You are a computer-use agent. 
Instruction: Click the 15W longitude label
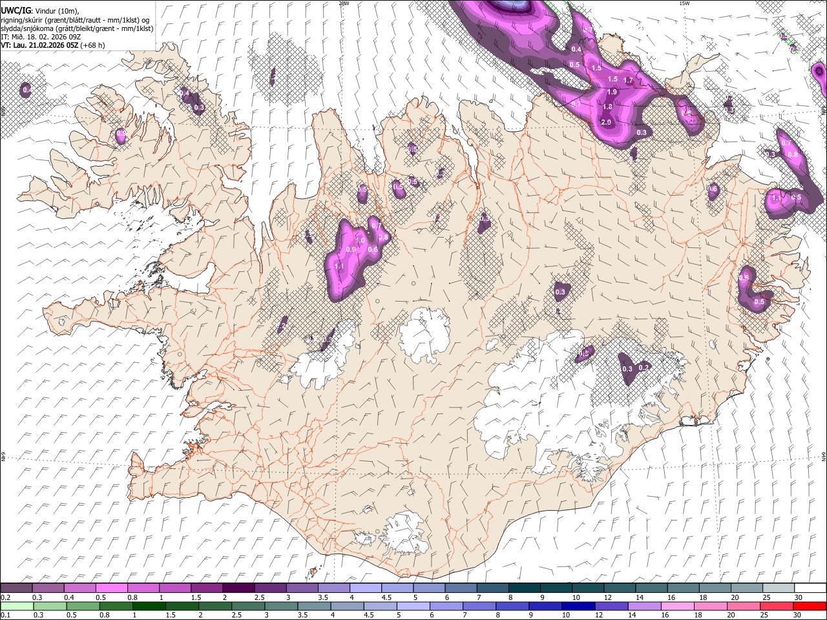click(684, 3)
